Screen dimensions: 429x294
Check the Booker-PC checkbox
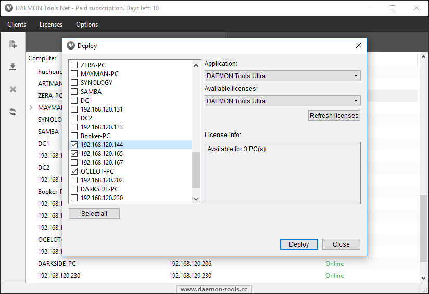point(74,136)
